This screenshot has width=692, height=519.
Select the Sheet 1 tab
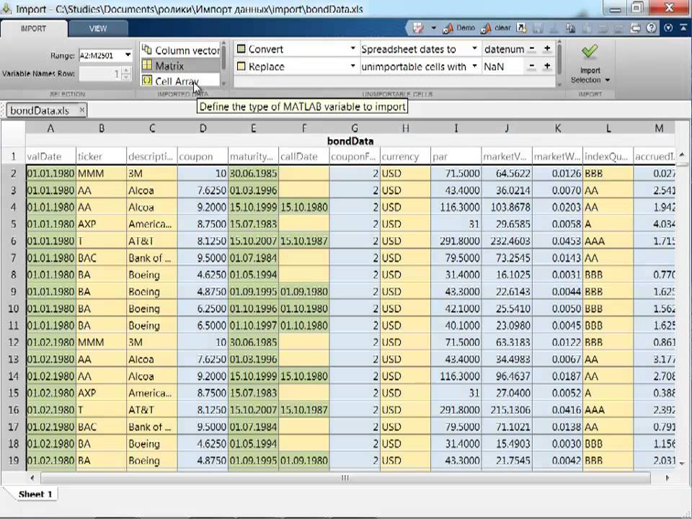coord(35,494)
